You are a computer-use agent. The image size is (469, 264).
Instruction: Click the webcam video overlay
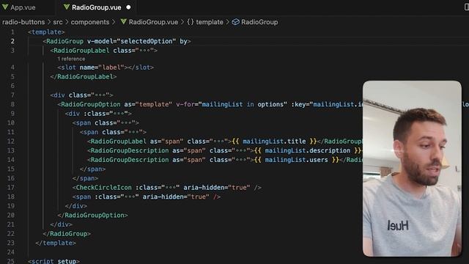[412, 169]
